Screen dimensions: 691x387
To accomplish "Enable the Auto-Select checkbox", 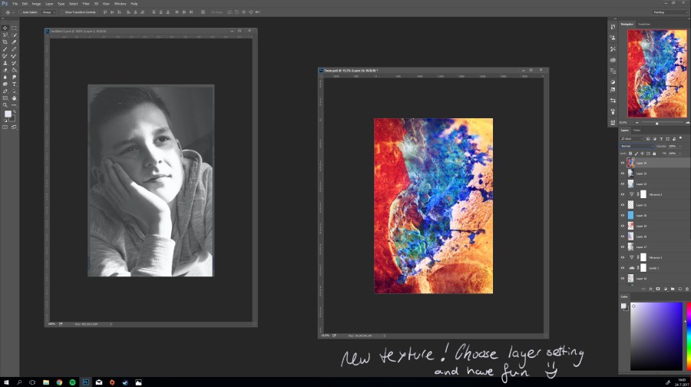I will pos(18,12).
